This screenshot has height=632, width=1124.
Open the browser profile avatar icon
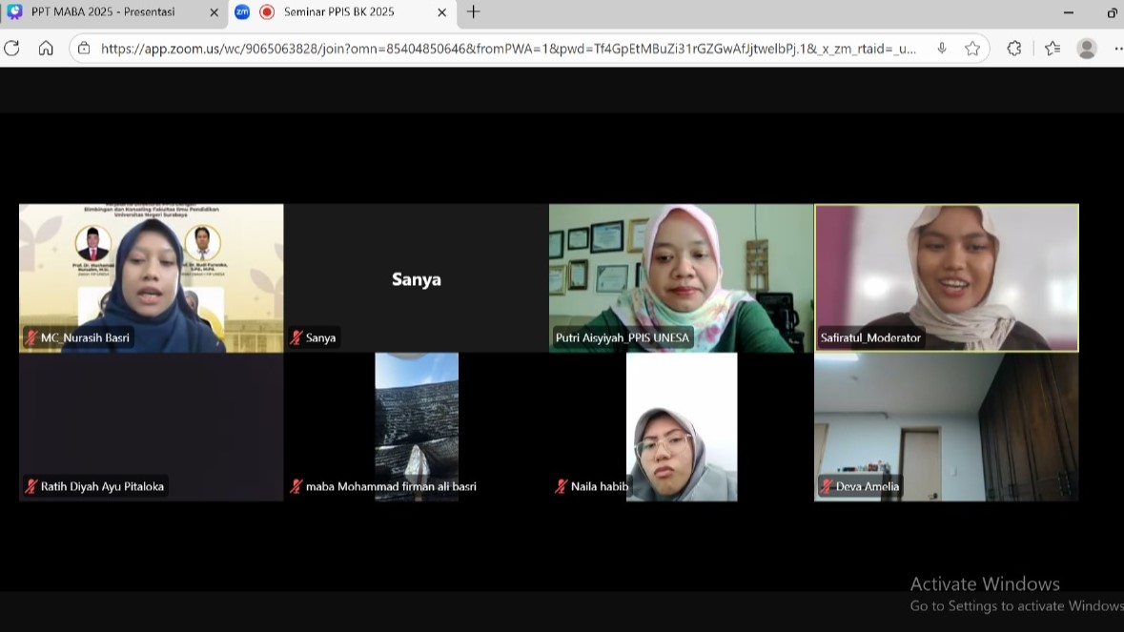point(1087,49)
